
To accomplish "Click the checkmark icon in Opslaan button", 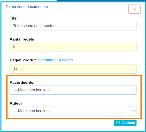I will tap(118, 122).
